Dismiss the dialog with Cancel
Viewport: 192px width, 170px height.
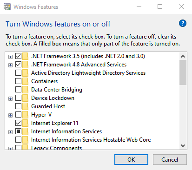(x=170, y=159)
